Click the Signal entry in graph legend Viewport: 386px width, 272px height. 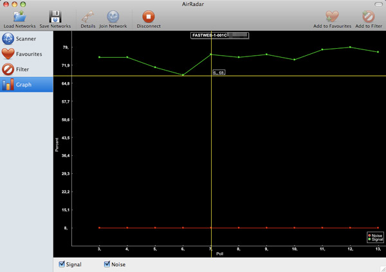pos(374,239)
